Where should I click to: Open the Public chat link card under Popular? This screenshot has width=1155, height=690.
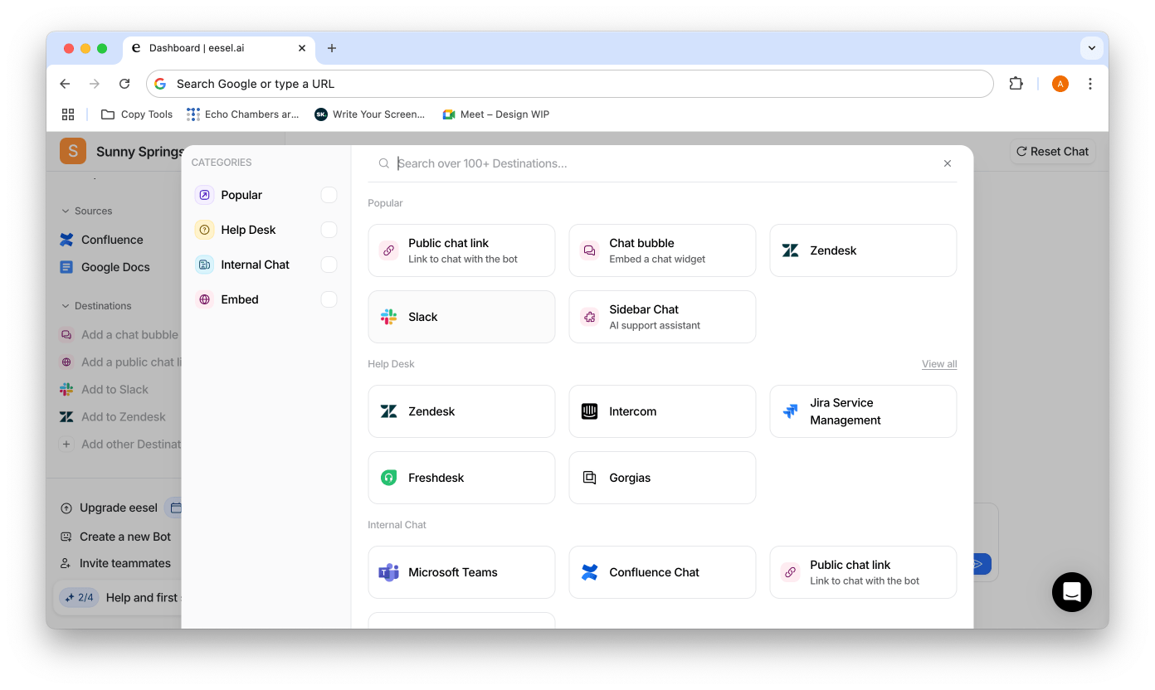click(461, 250)
